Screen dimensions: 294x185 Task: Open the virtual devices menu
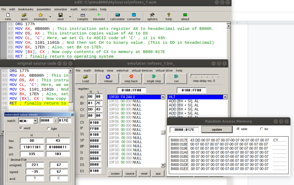click(142, 70)
